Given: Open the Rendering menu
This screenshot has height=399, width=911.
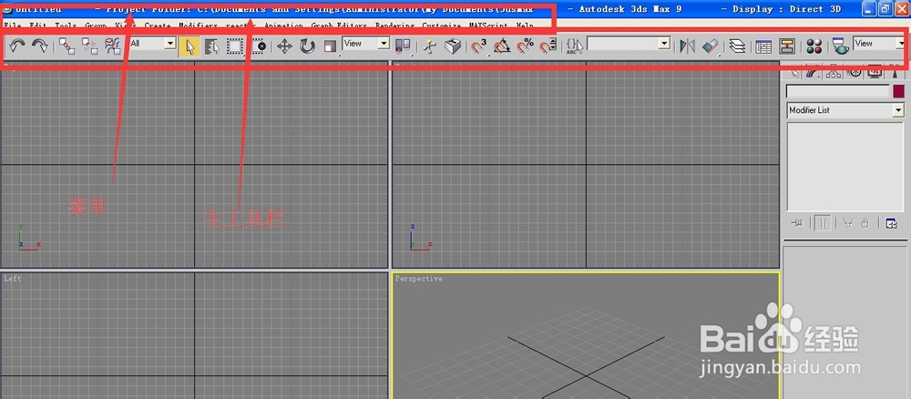Looking at the screenshot, I should (x=394, y=26).
